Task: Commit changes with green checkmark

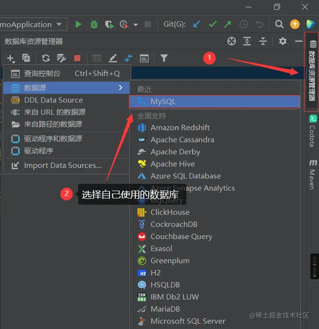Action: (213, 24)
